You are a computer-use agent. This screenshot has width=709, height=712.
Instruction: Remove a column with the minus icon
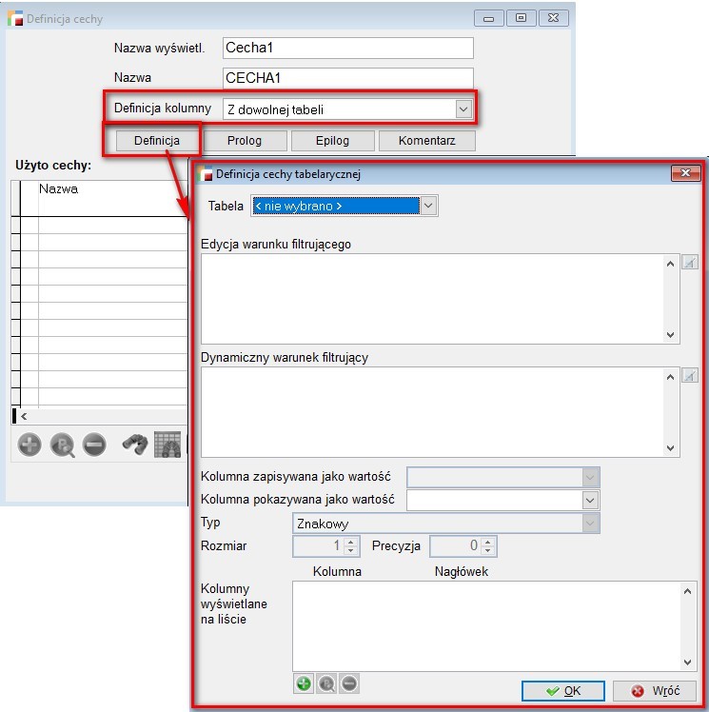pyautogui.click(x=349, y=682)
